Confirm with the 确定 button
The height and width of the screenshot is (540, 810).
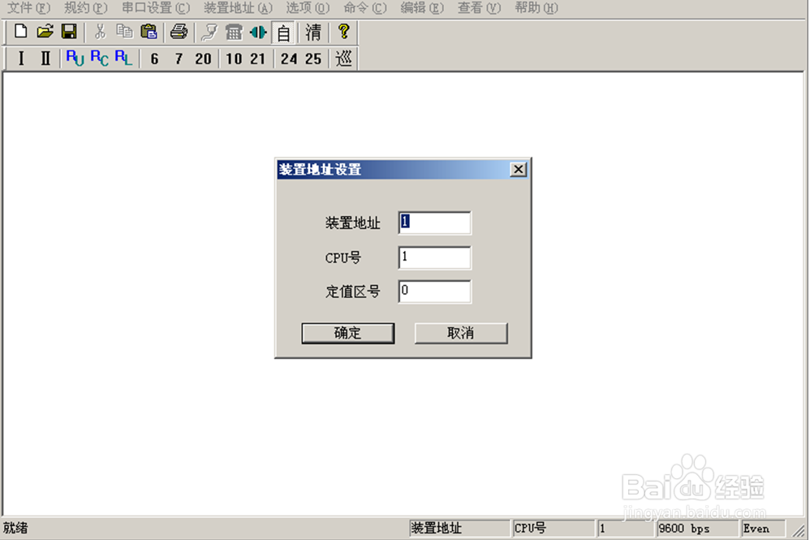tap(347, 333)
